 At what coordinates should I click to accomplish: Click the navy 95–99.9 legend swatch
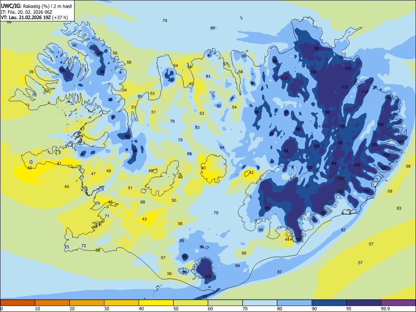click(x=364, y=303)
